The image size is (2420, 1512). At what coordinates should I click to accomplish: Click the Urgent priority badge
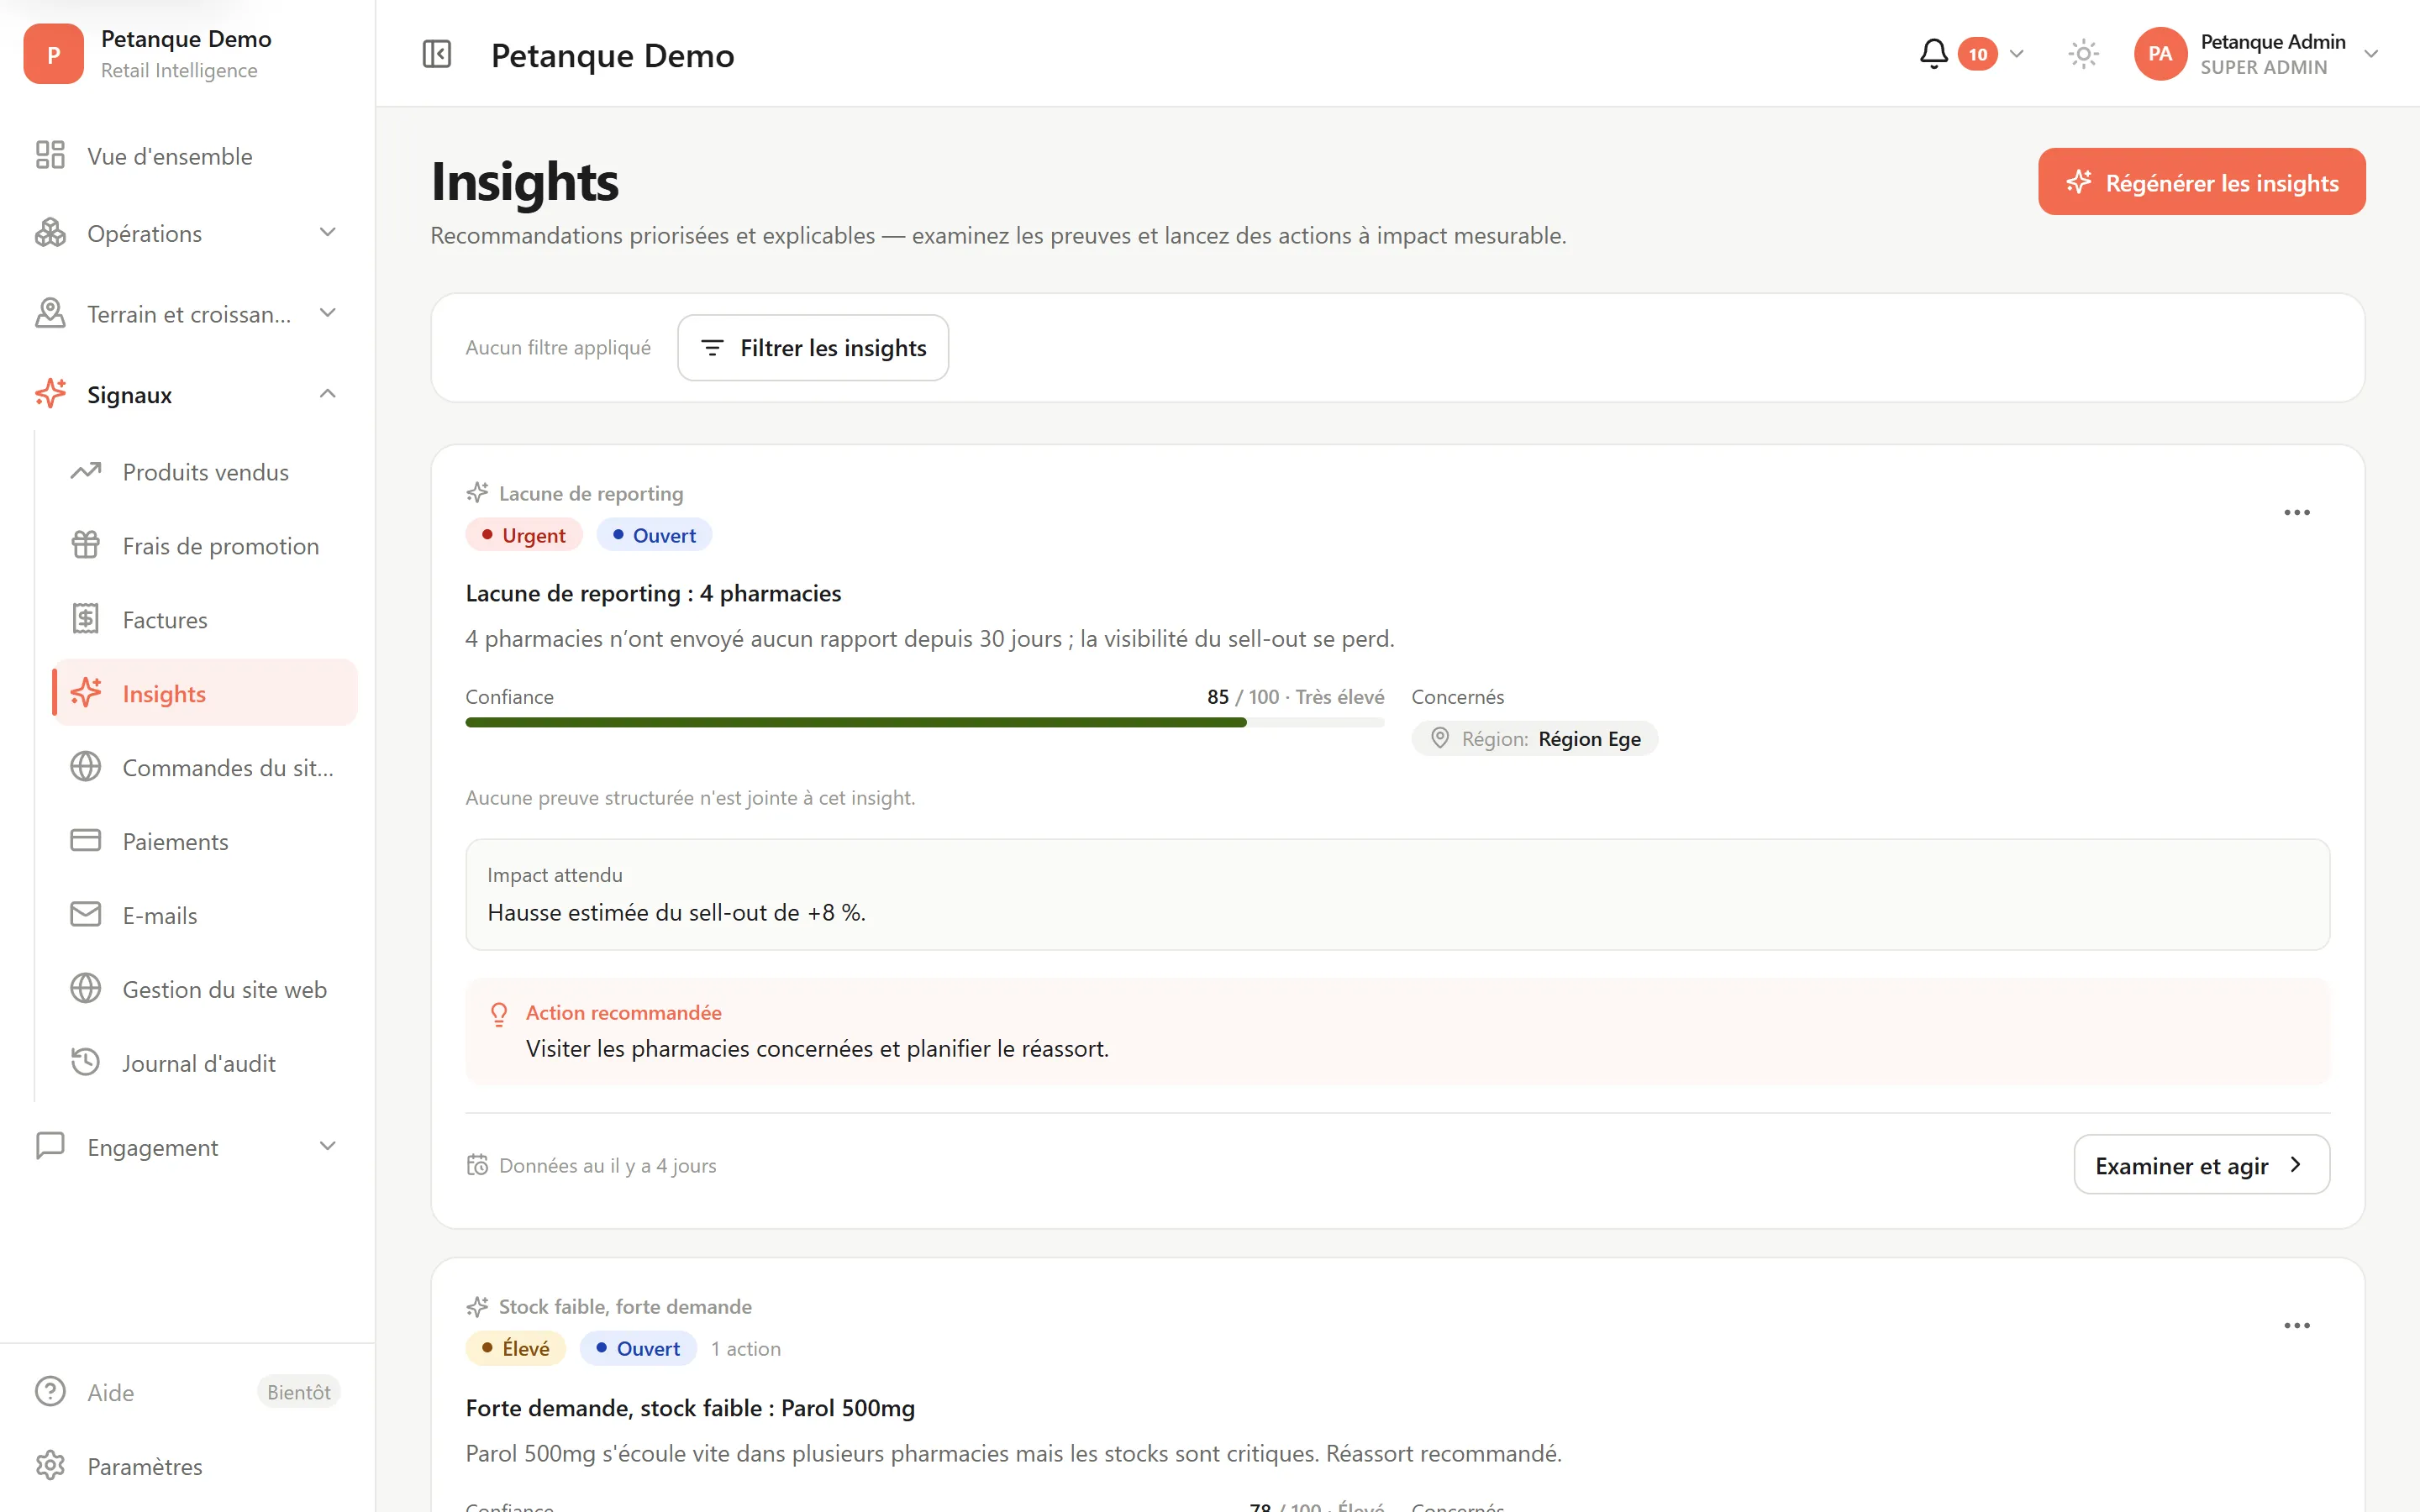[x=524, y=535]
